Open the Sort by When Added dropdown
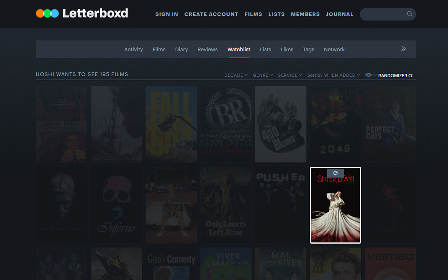 tap(334, 75)
